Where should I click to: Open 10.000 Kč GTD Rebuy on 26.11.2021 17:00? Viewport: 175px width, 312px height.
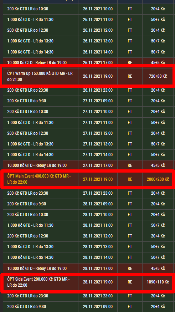(x=88, y=63)
